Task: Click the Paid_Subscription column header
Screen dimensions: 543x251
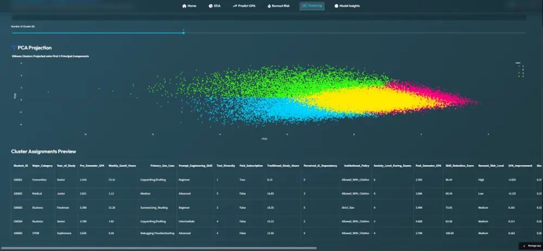Action: 251,166
